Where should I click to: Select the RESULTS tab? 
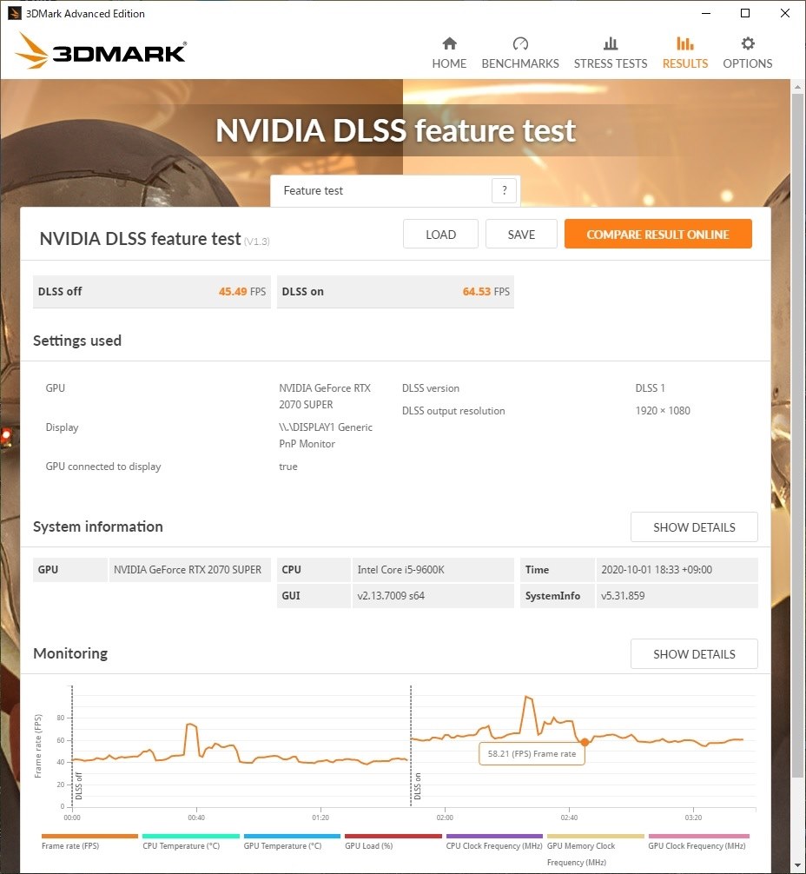point(685,53)
